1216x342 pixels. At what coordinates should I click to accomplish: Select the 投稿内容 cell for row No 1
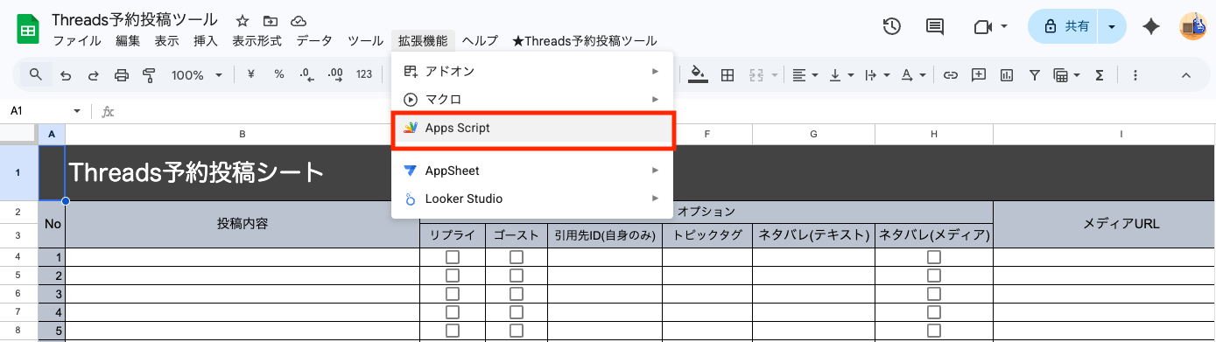tap(242, 257)
